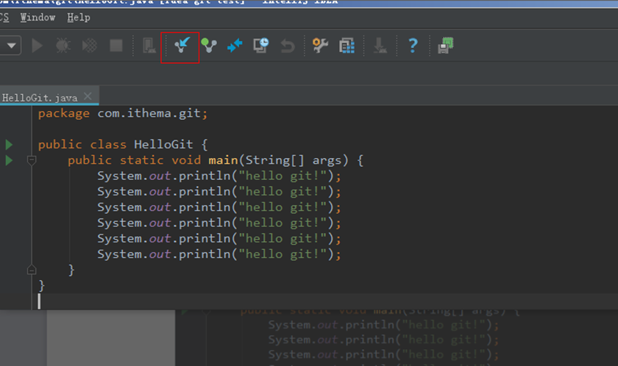The height and width of the screenshot is (366, 618).
Task: Run with Coverage from the toolbar
Action: [x=90, y=46]
